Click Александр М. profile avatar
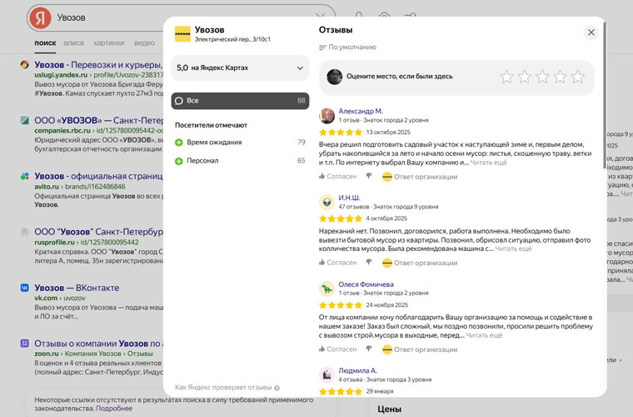Screen dimensions: 633x417 [x=327, y=116]
